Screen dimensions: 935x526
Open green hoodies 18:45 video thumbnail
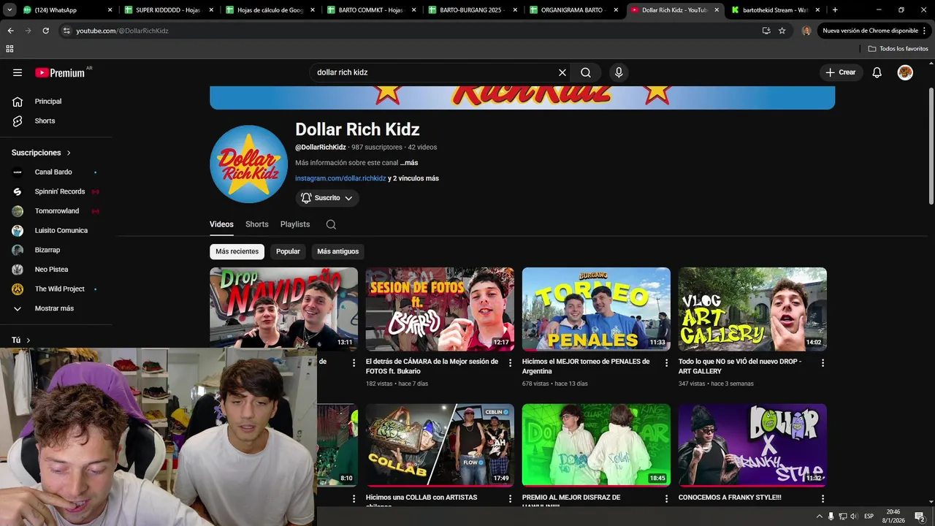coord(596,445)
